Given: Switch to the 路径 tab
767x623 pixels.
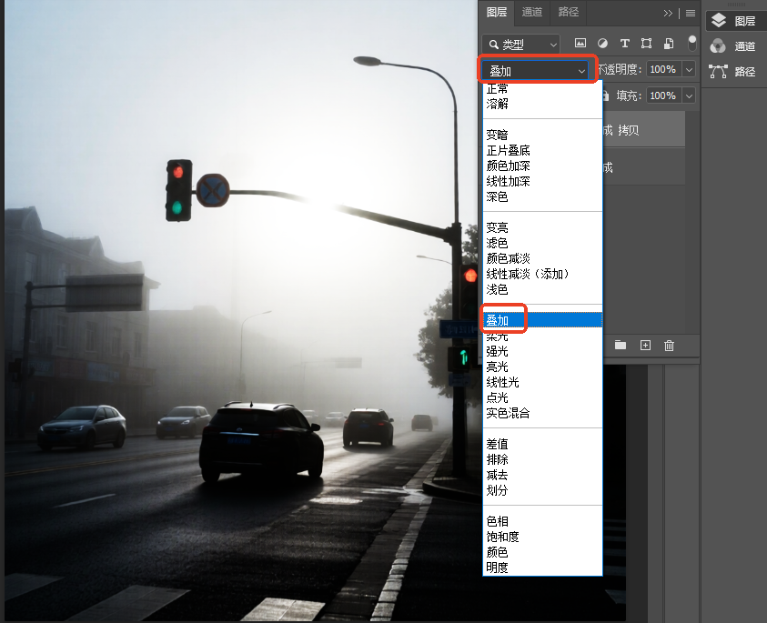Looking at the screenshot, I should tap(568, 12).
